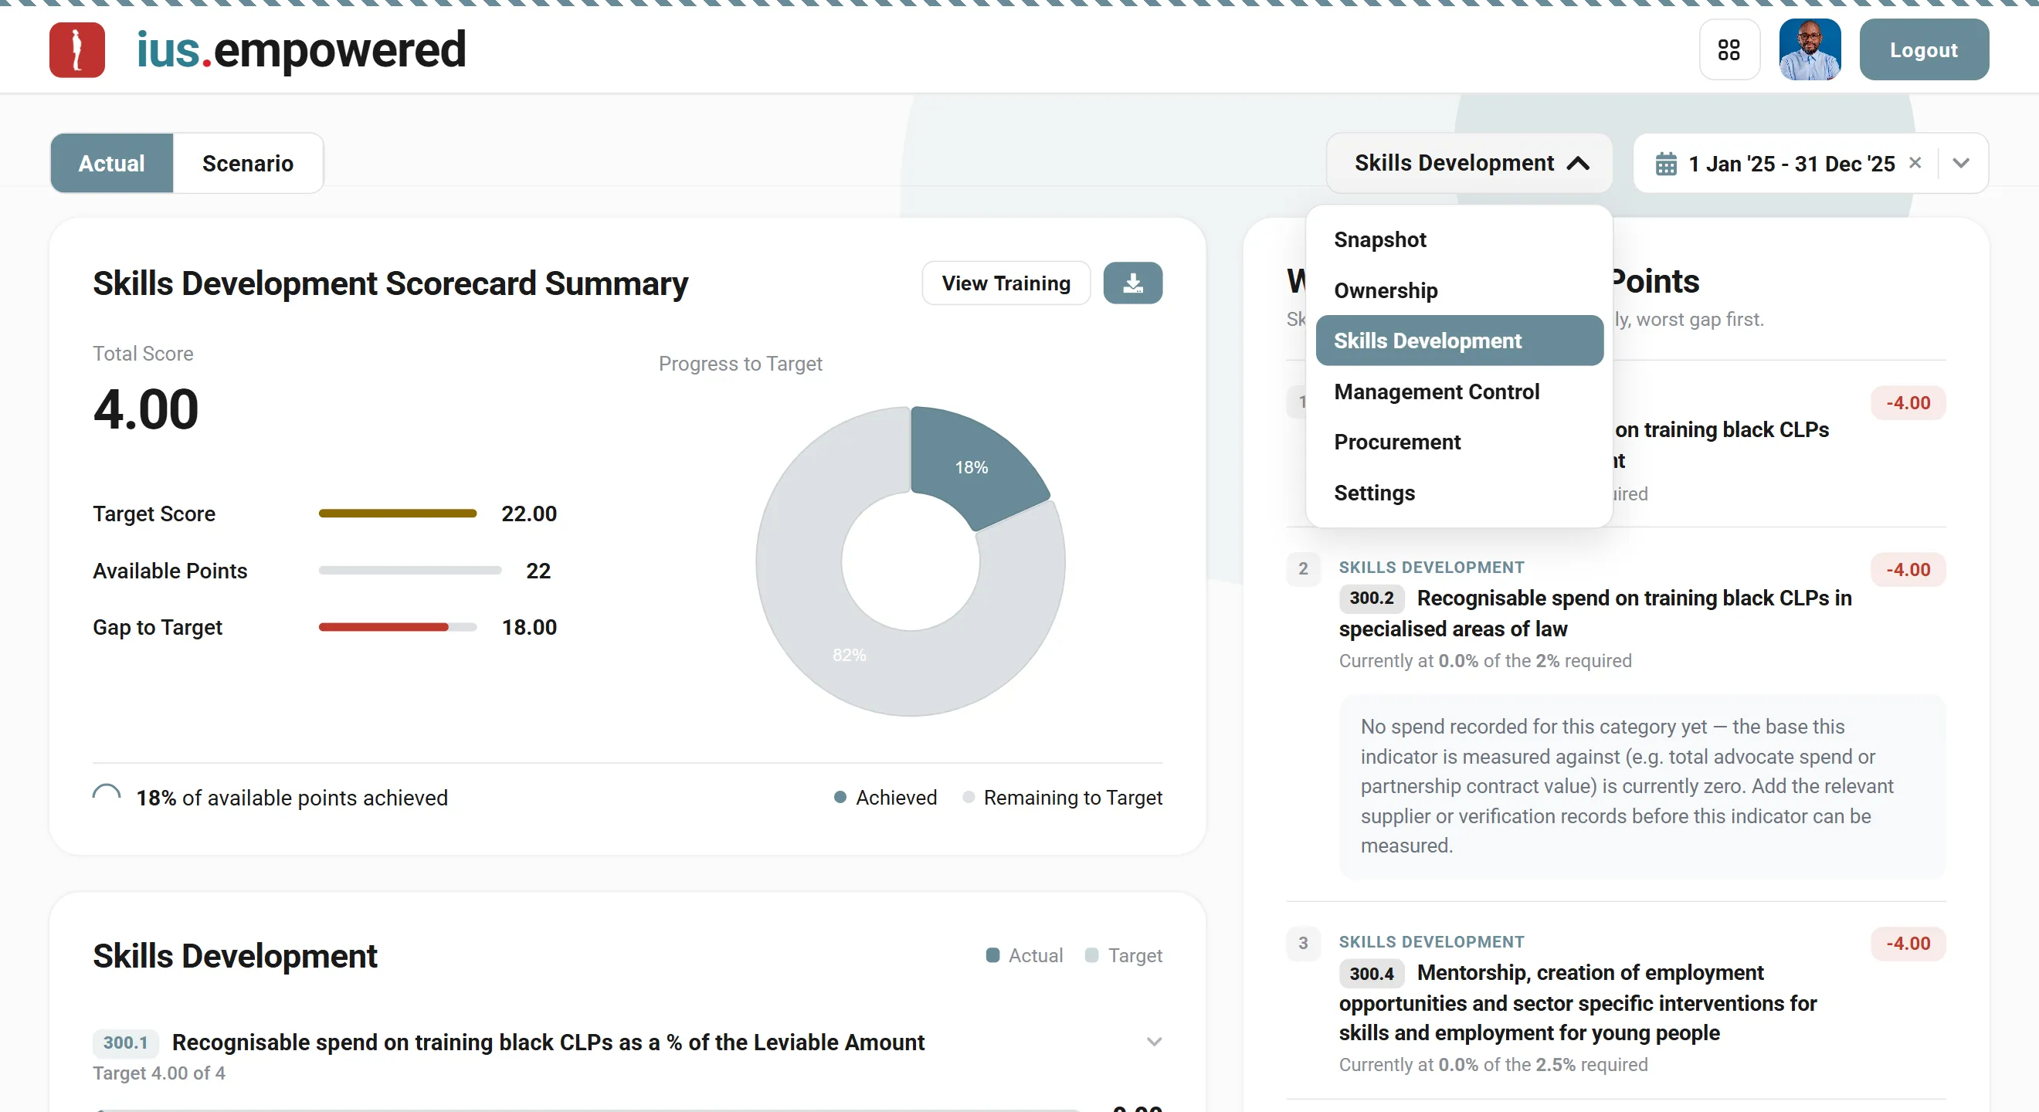Screen dimensions: 2039x1112
Task: Toggle the Actual legend item
Action: point(1024,955)
